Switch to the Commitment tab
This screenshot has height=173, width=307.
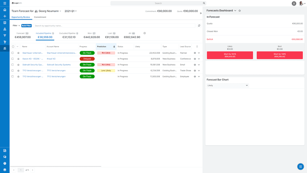click(x=40, y=17)
